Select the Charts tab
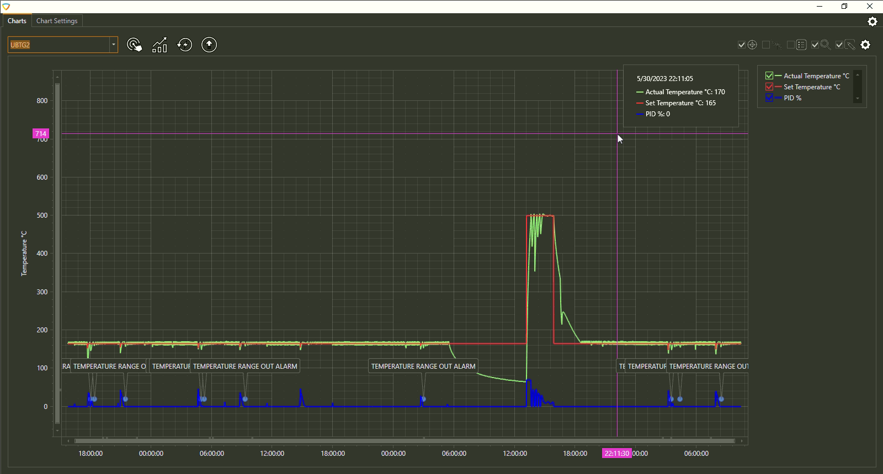Screen dimensions: 883x474 pyautogui.click(x=17, y=21)
